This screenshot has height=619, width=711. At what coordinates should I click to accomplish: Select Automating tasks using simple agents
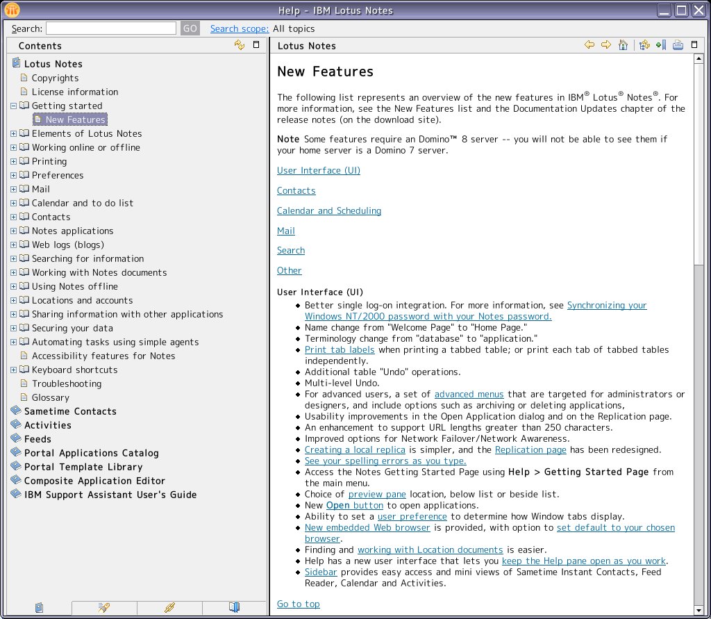point(115,342)
